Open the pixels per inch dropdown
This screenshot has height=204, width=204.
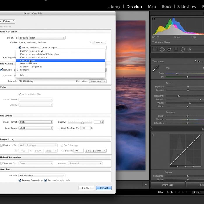pyautogui.click(x=96, y=151)
